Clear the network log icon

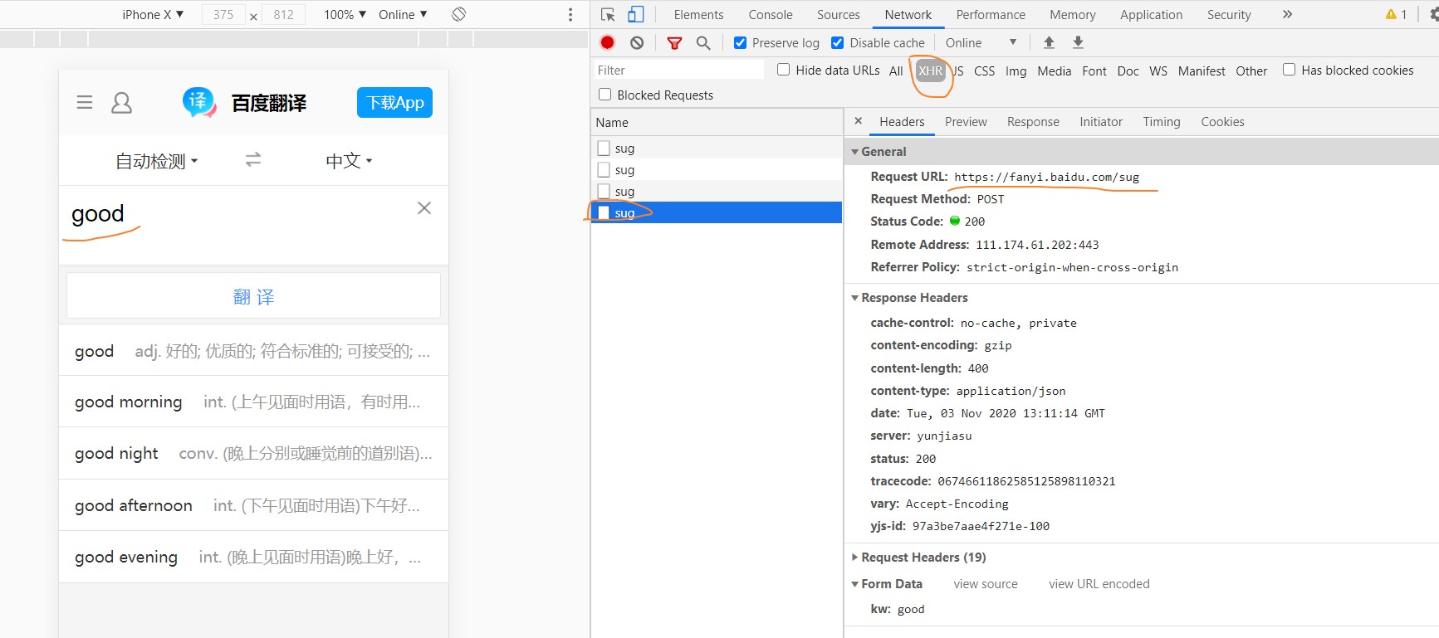[x=637, y=42]
